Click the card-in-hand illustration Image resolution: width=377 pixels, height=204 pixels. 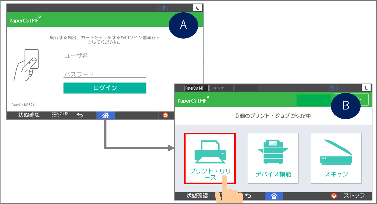point(26,65)
